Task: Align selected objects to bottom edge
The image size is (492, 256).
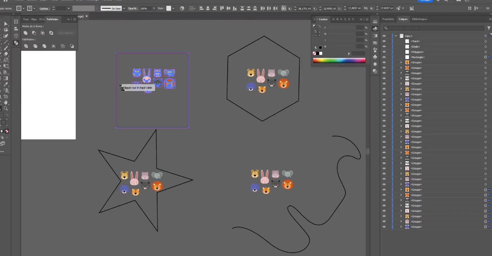Action: click(234, 8)
